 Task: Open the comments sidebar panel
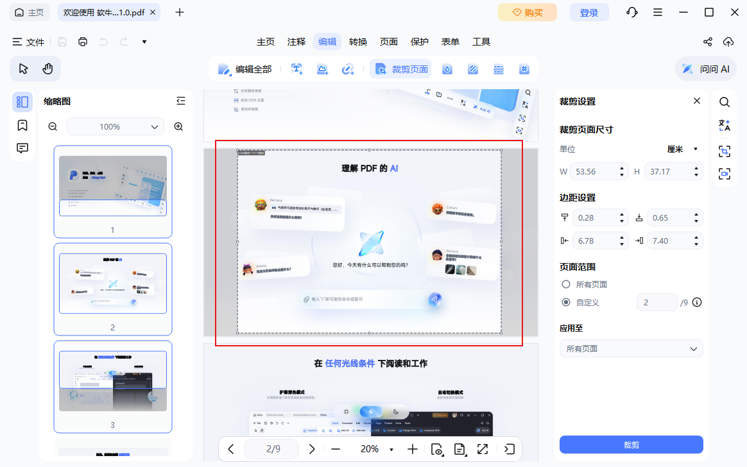tap(22, 148)
